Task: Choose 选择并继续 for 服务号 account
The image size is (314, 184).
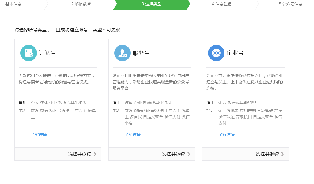Action: click(174, 154)
